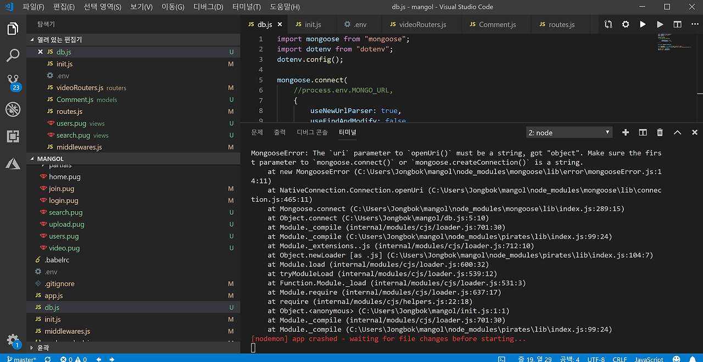This screenshot has width=703, height=362.
Task: Open the Azure sidebar icon
Action: tap(13, 163)
